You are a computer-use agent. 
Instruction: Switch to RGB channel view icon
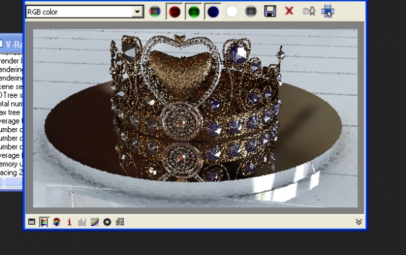155,11
